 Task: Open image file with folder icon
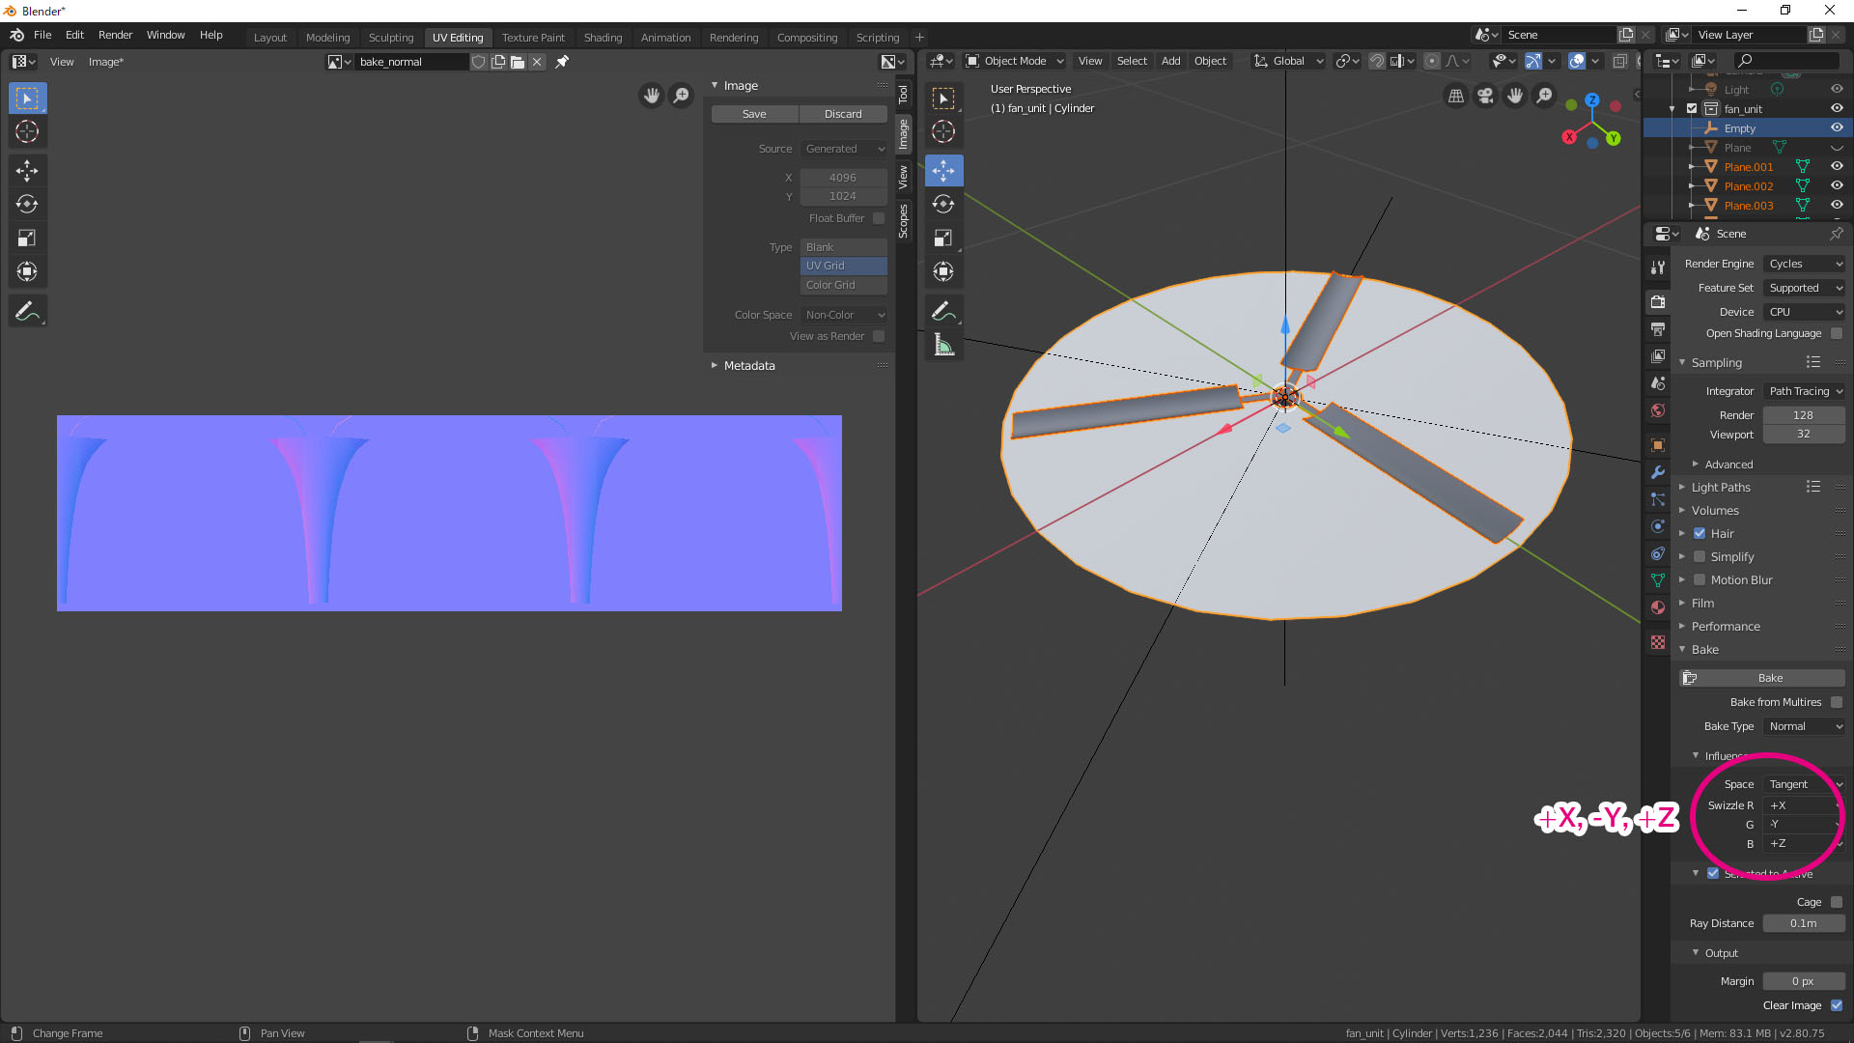pos(518,62)
